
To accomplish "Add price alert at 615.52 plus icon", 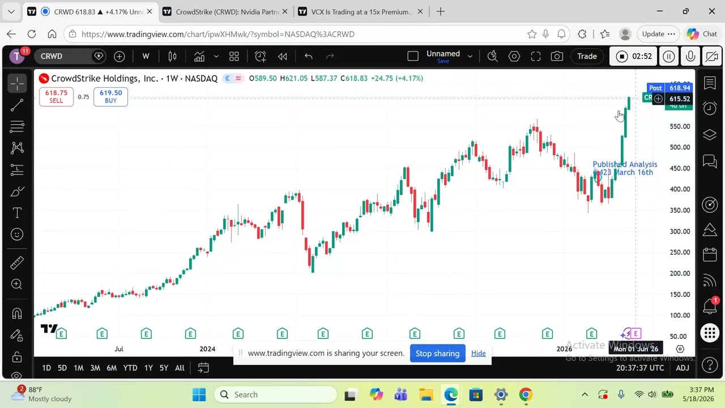I will tap(658, 99).
